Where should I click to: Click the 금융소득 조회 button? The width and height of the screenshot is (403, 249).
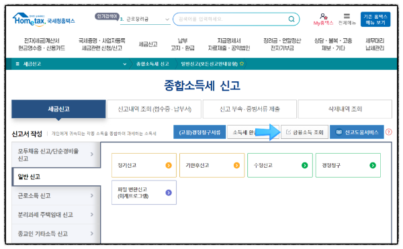coord(304,132)
